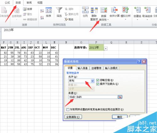Click the DEC header cell
This screenshot has width=157, height=133.
[x=55, y=48]
